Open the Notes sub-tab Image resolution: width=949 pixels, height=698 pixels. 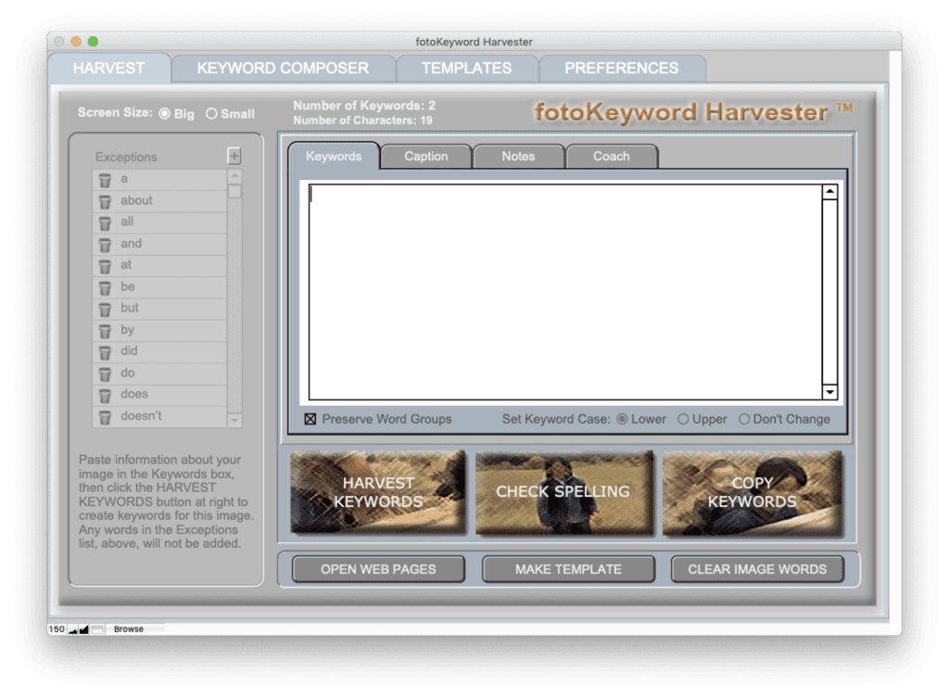click(518, 156)
